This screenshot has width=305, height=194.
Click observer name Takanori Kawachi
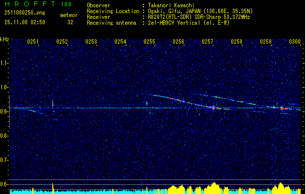[171, 5]
